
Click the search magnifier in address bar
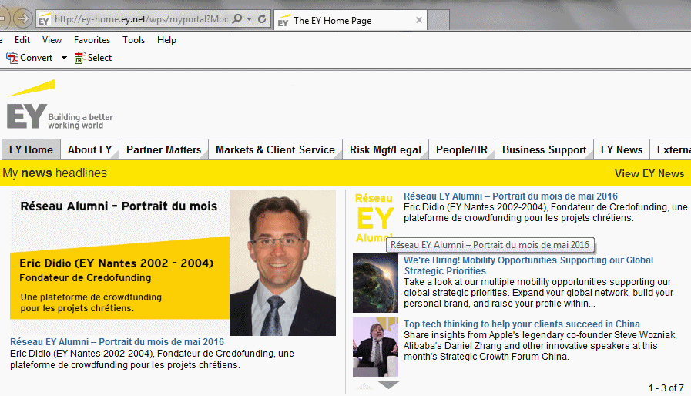237,19
